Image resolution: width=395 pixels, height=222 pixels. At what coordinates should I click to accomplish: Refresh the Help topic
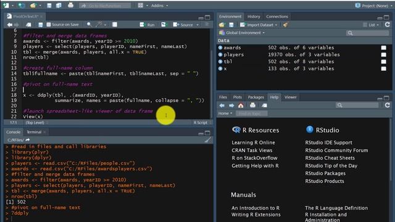[388, 105]
